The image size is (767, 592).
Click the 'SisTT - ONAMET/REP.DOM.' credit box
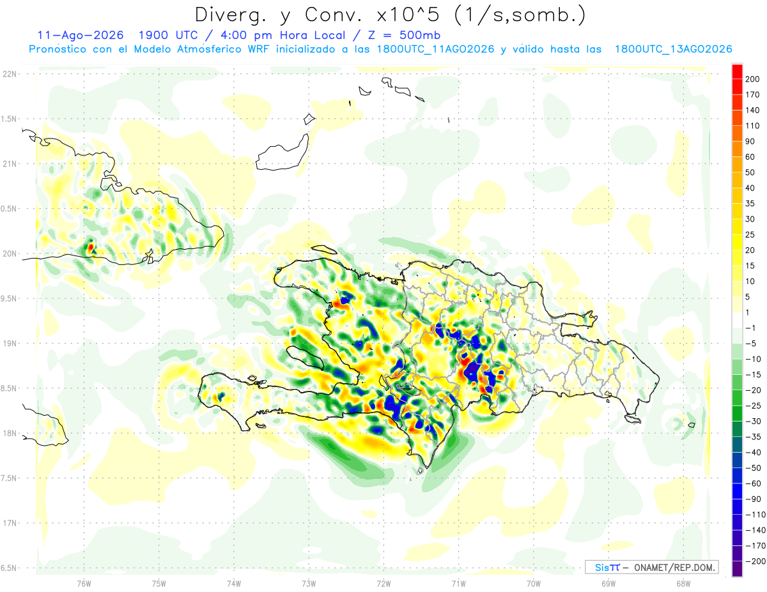tap(651, 567)
